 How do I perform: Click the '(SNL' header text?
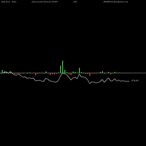coord(75,2)
